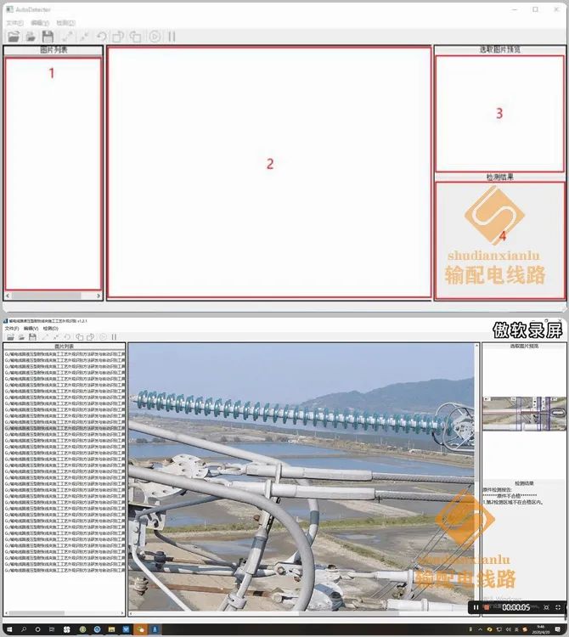Open folder icon in AutoDetecter window toolbar
569x637 pixels.
(14, 37)
